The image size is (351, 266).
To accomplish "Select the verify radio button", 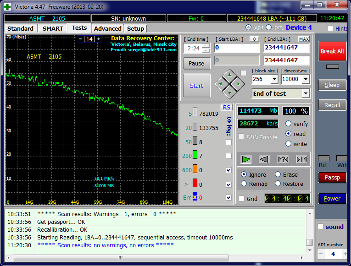I will coord(289,124).
